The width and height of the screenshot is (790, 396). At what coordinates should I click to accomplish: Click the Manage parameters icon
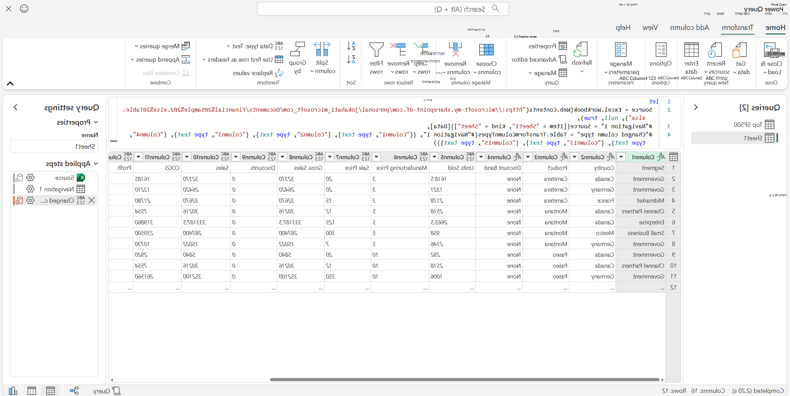coord(621,50)
